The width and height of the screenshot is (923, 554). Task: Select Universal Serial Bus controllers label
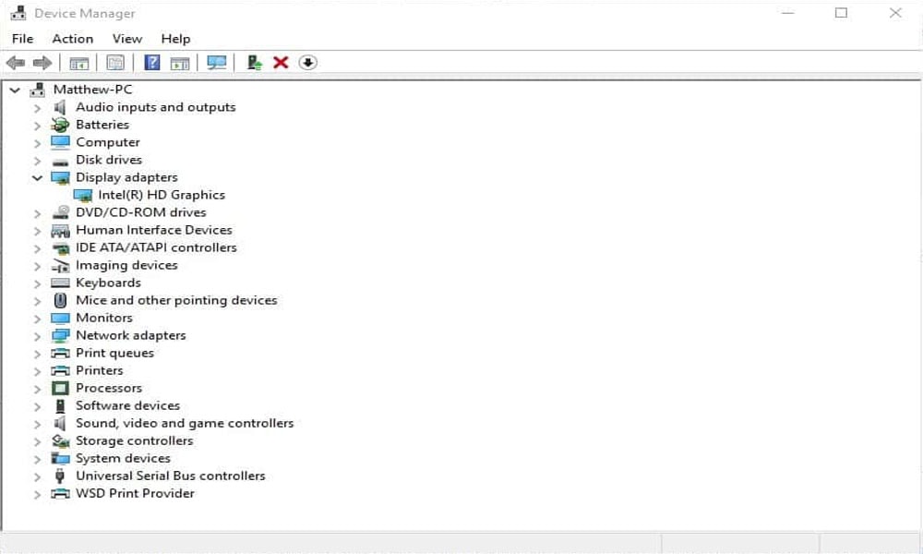171,476
